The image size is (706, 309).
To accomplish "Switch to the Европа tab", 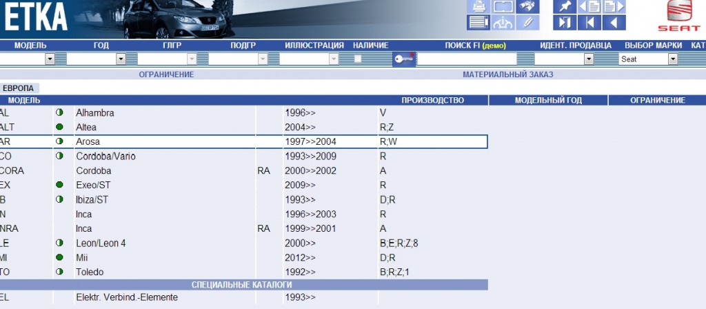I will [19, 88].
